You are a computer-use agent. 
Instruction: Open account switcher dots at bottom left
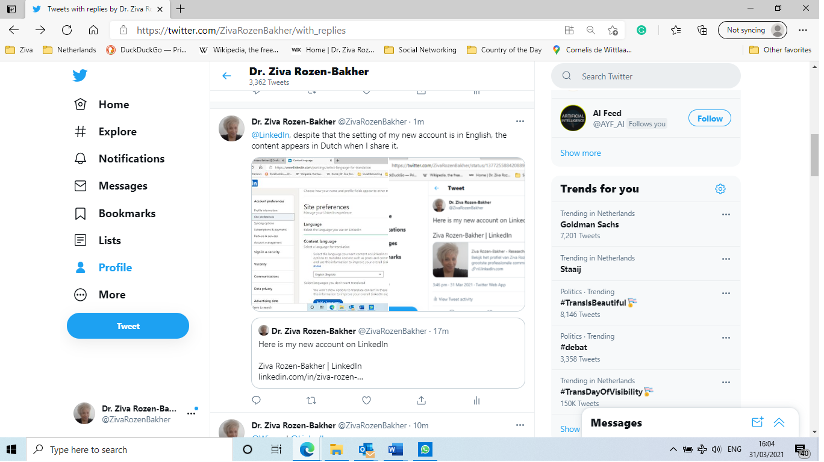pos(192,413)
